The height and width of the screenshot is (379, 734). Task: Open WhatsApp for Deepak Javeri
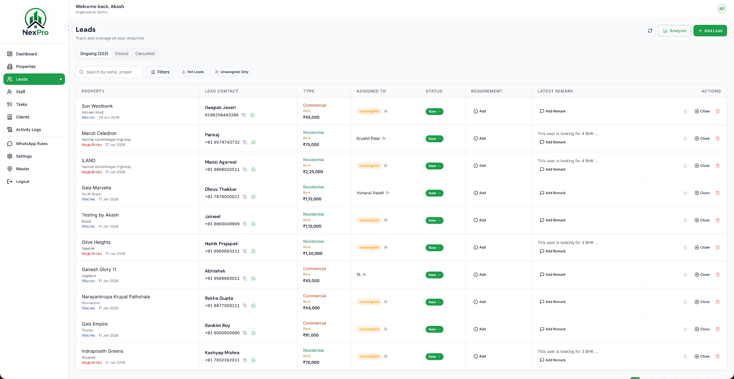[x=252, y=115]
